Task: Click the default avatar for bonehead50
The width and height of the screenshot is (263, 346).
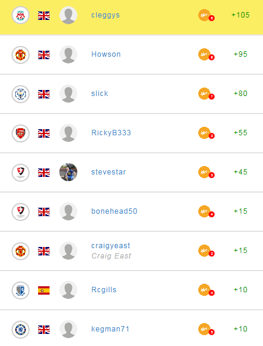Action: (x=68, y=211)
